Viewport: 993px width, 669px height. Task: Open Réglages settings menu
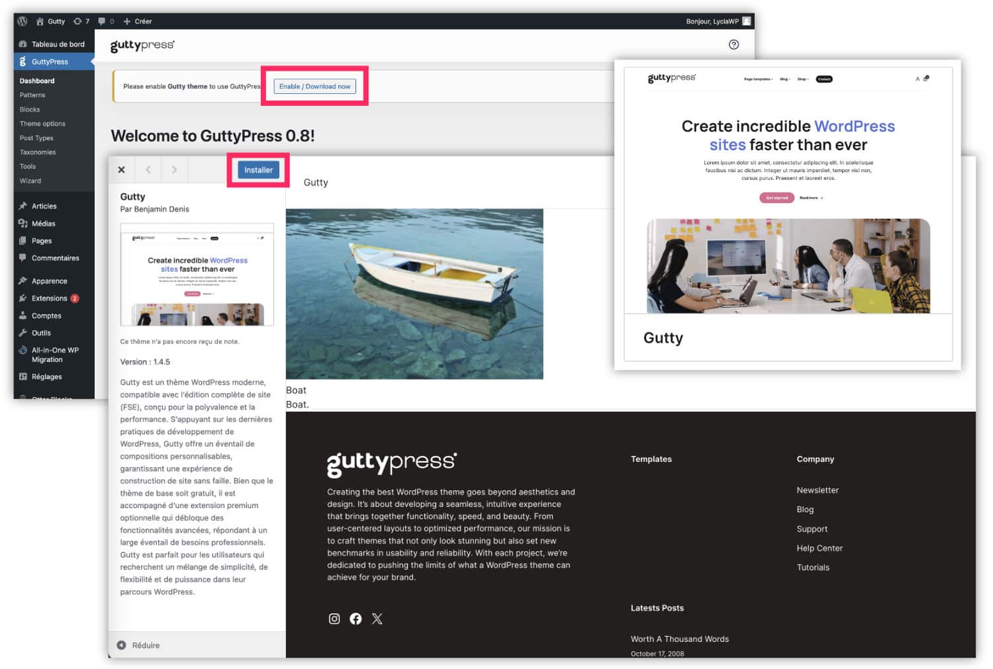point(46,377)
